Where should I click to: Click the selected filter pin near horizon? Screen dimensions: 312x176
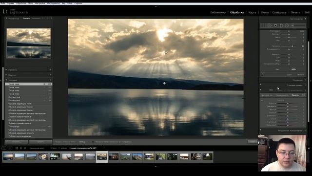tap(164, 83)
